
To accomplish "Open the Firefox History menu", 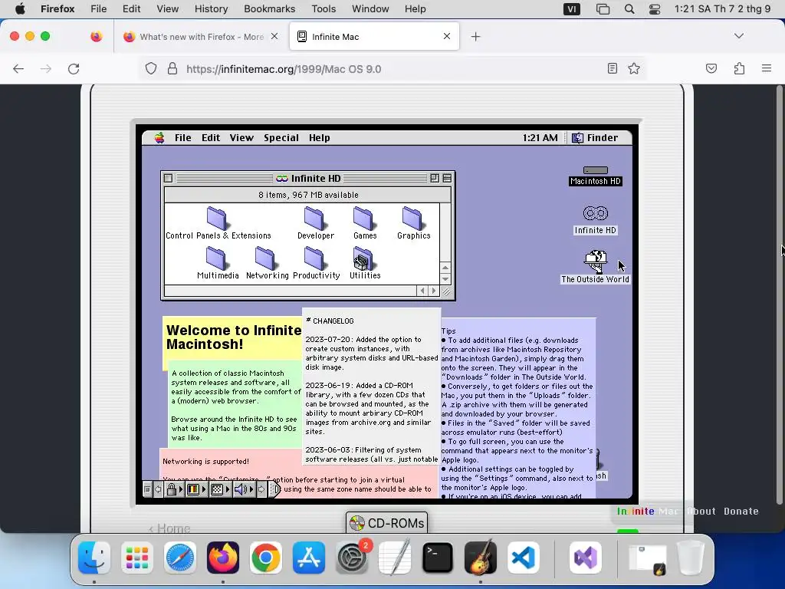I will tap(211, 9).
